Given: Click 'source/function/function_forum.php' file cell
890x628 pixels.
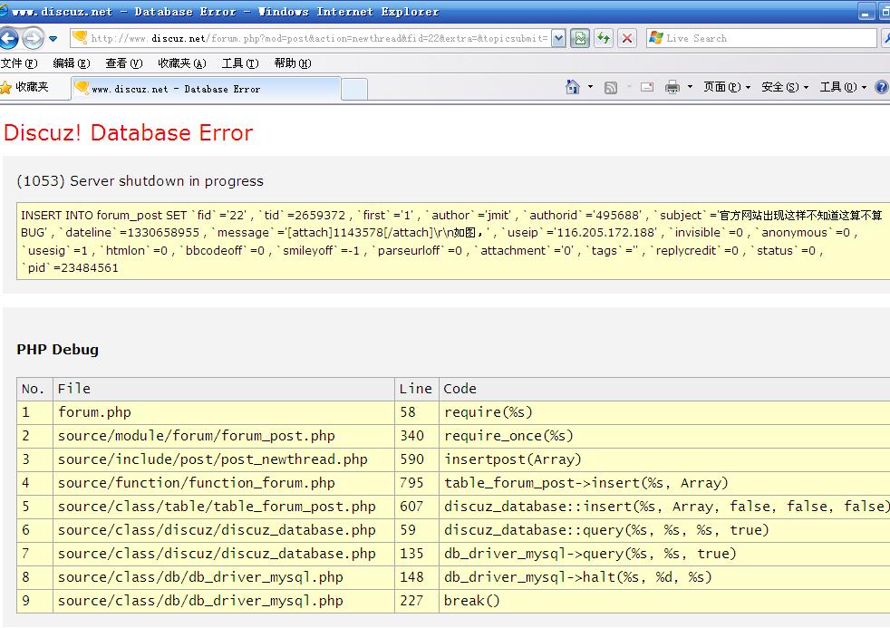Looking at the screenshot, I should tap(224, 483).
